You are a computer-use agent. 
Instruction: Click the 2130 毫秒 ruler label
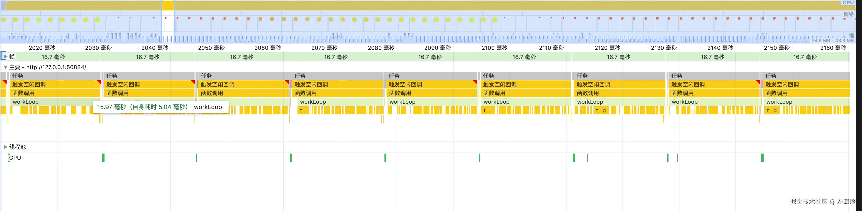(664, 48)
